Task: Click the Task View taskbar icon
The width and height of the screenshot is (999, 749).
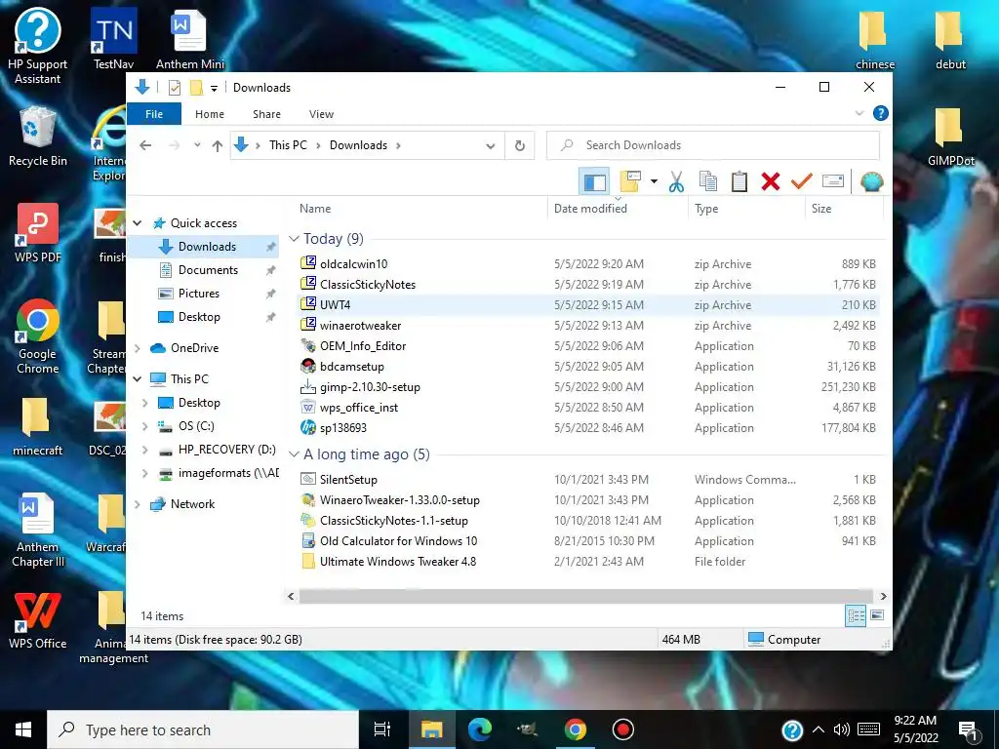Action: point(381,729)
